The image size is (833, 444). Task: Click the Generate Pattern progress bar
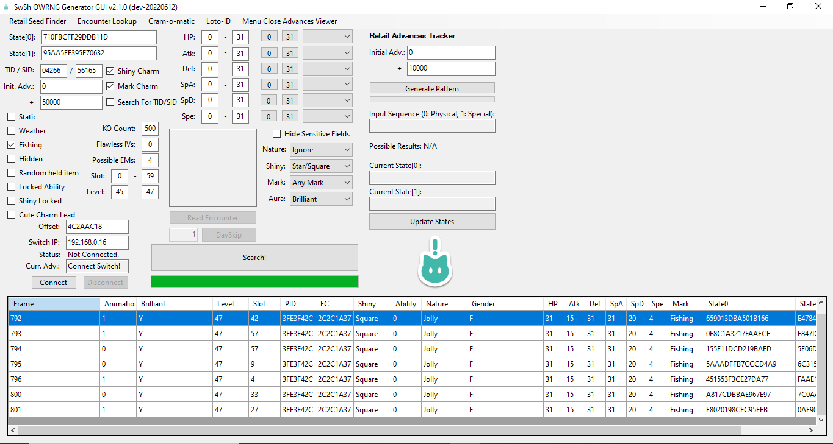click(432, 99)
